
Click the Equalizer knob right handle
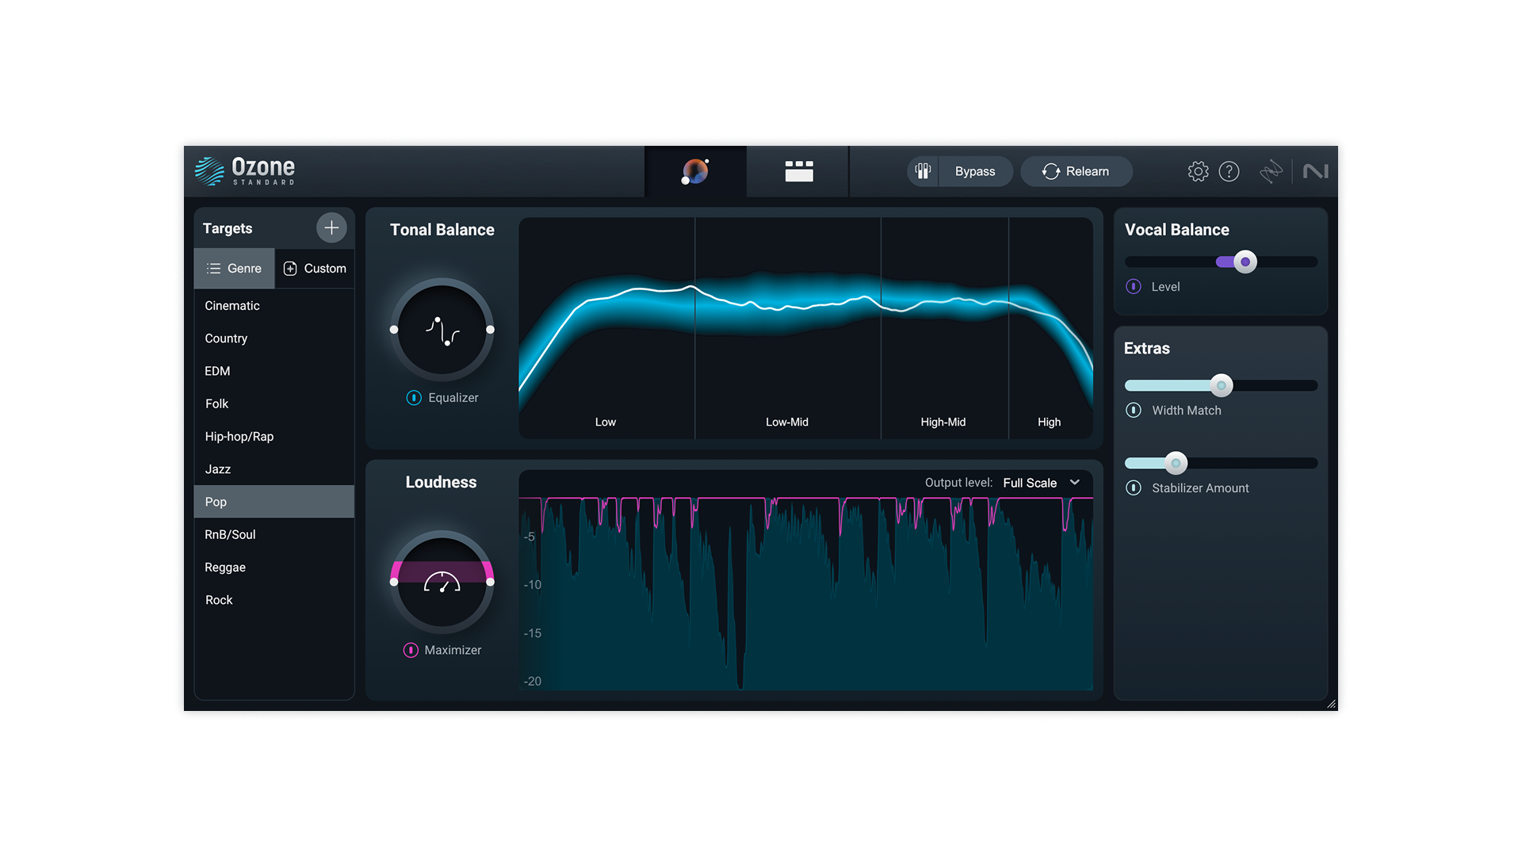(x=491, y=330)
